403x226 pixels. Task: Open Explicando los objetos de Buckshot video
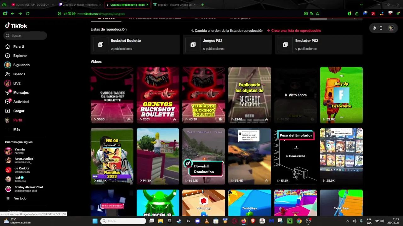pos(250,95)
